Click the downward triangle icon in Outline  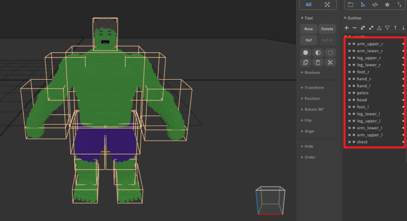(x=387, y=28)
